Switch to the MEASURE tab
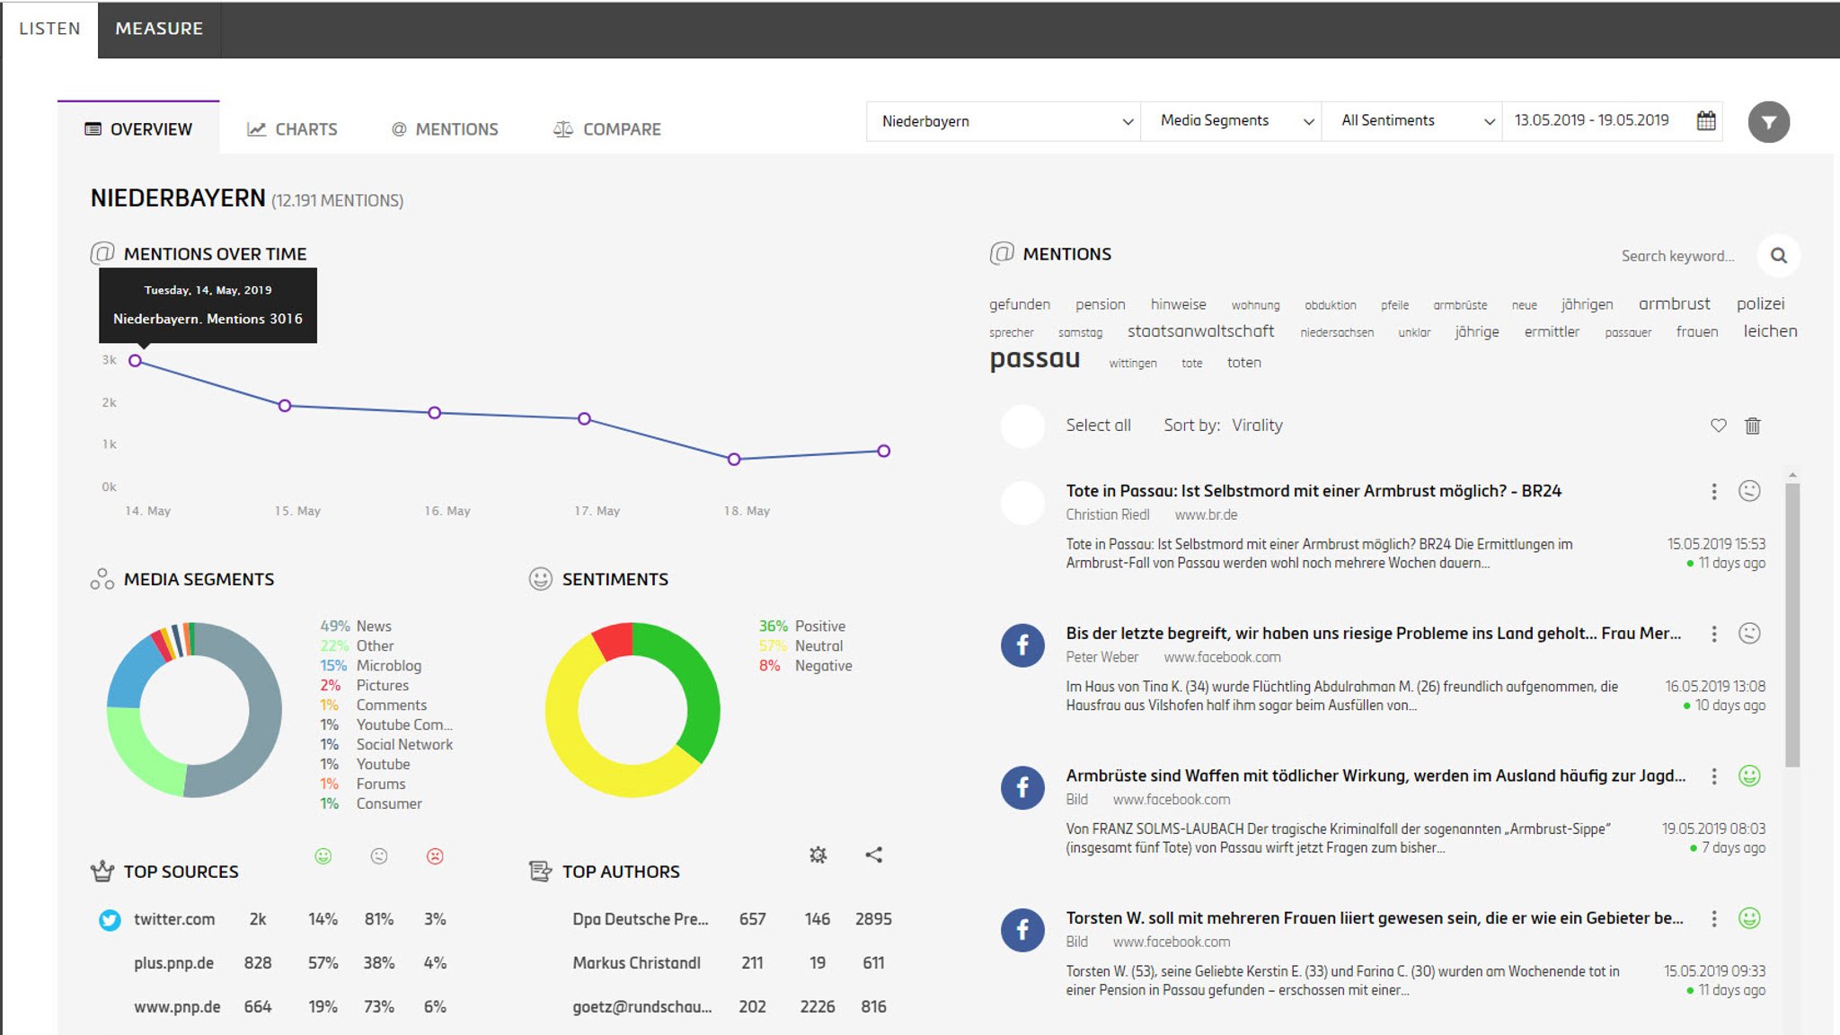Screen dimensions: 1840x1035 [159, 29]
